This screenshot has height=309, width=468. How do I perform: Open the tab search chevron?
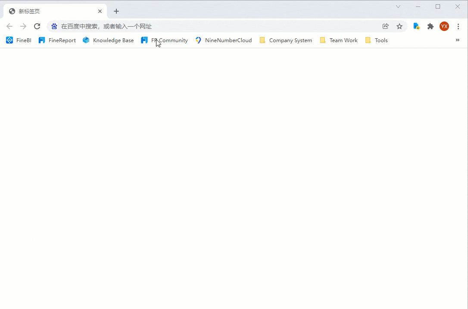398,6
